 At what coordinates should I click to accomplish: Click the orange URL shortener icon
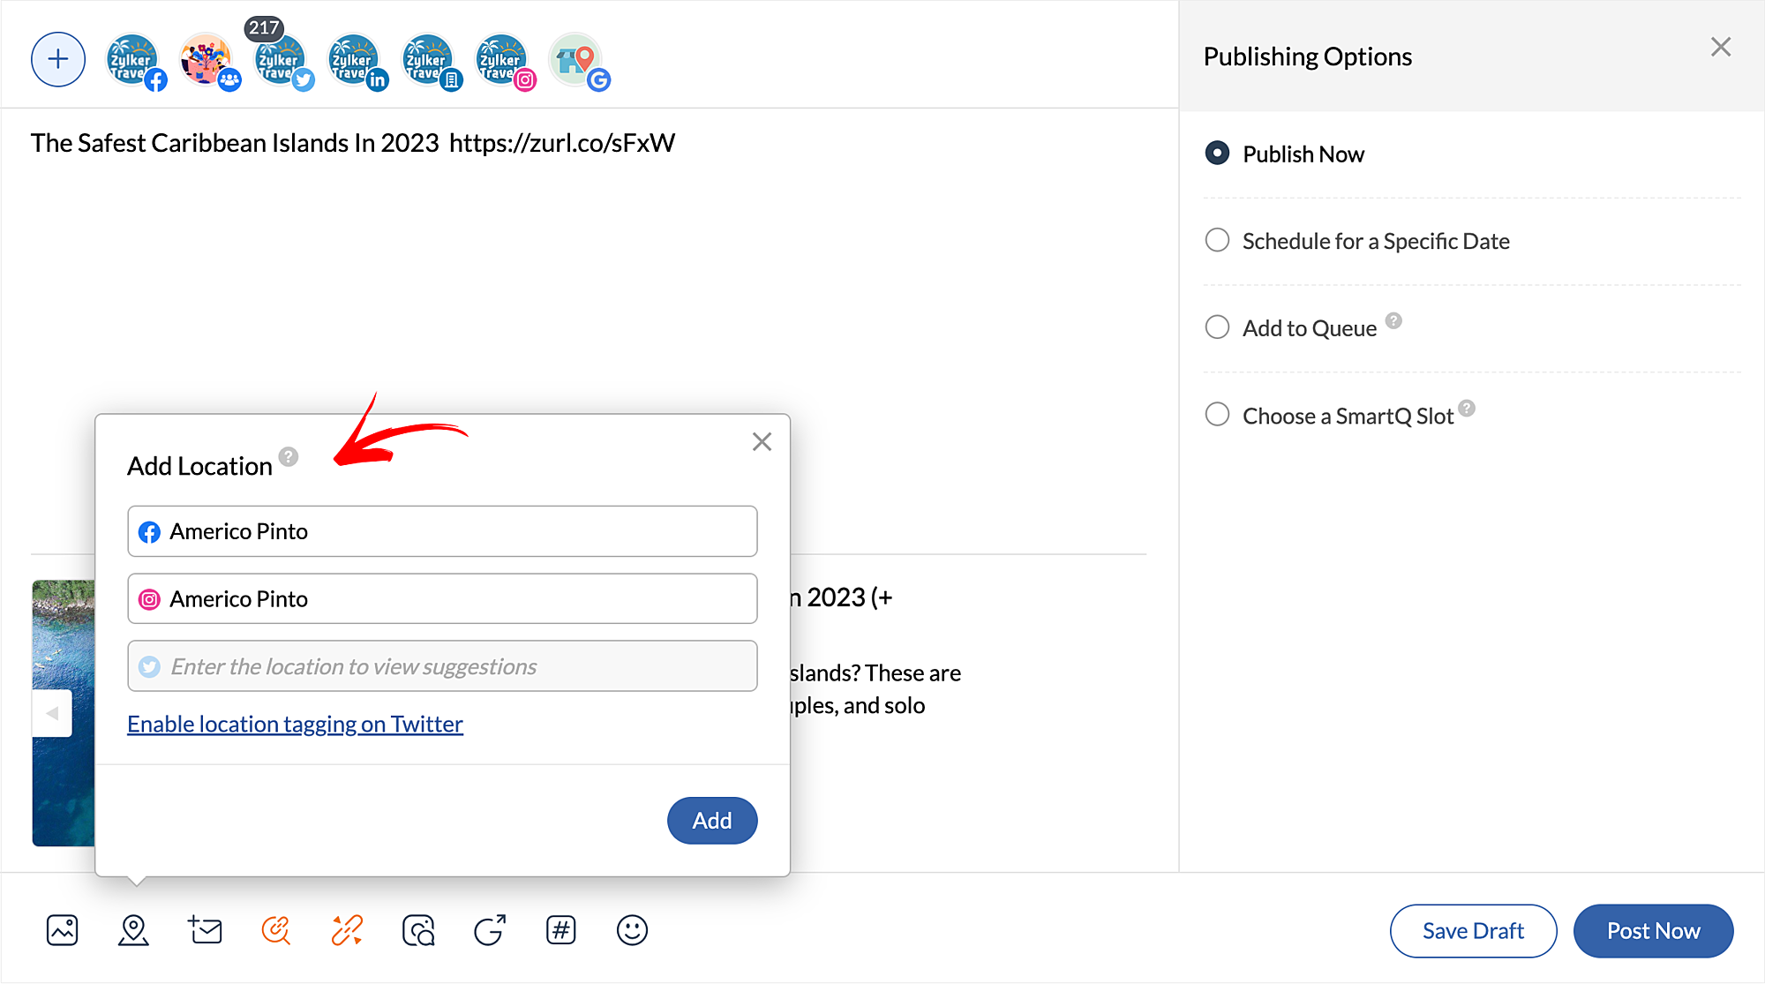pyautogui.click(x=347, y=930)
